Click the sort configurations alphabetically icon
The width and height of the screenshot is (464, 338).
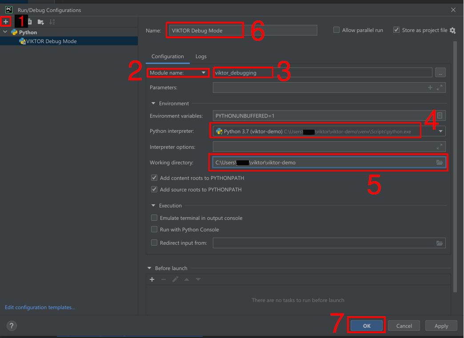(x=52, y=22)
